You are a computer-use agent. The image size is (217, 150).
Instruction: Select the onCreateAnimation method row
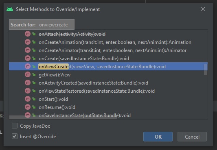108,42
